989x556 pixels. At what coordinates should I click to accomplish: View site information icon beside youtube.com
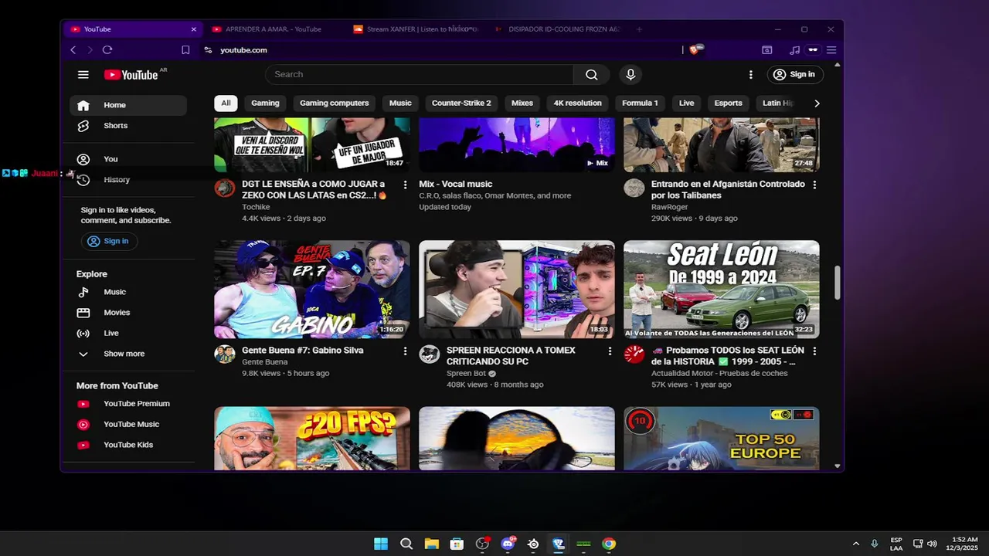pos(208,50)
